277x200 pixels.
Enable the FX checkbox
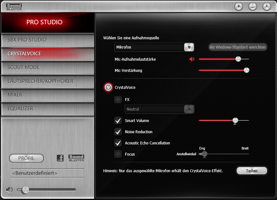point(118,100)
